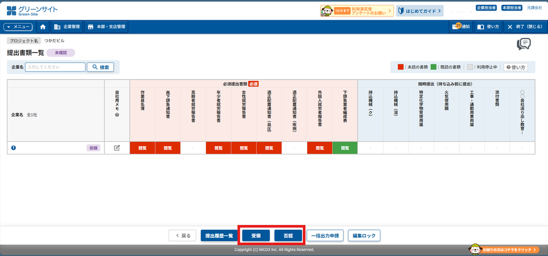Click the number 1 info icon in company row
The height and width of the screenshot is (256, 548).
coord(13,148)
